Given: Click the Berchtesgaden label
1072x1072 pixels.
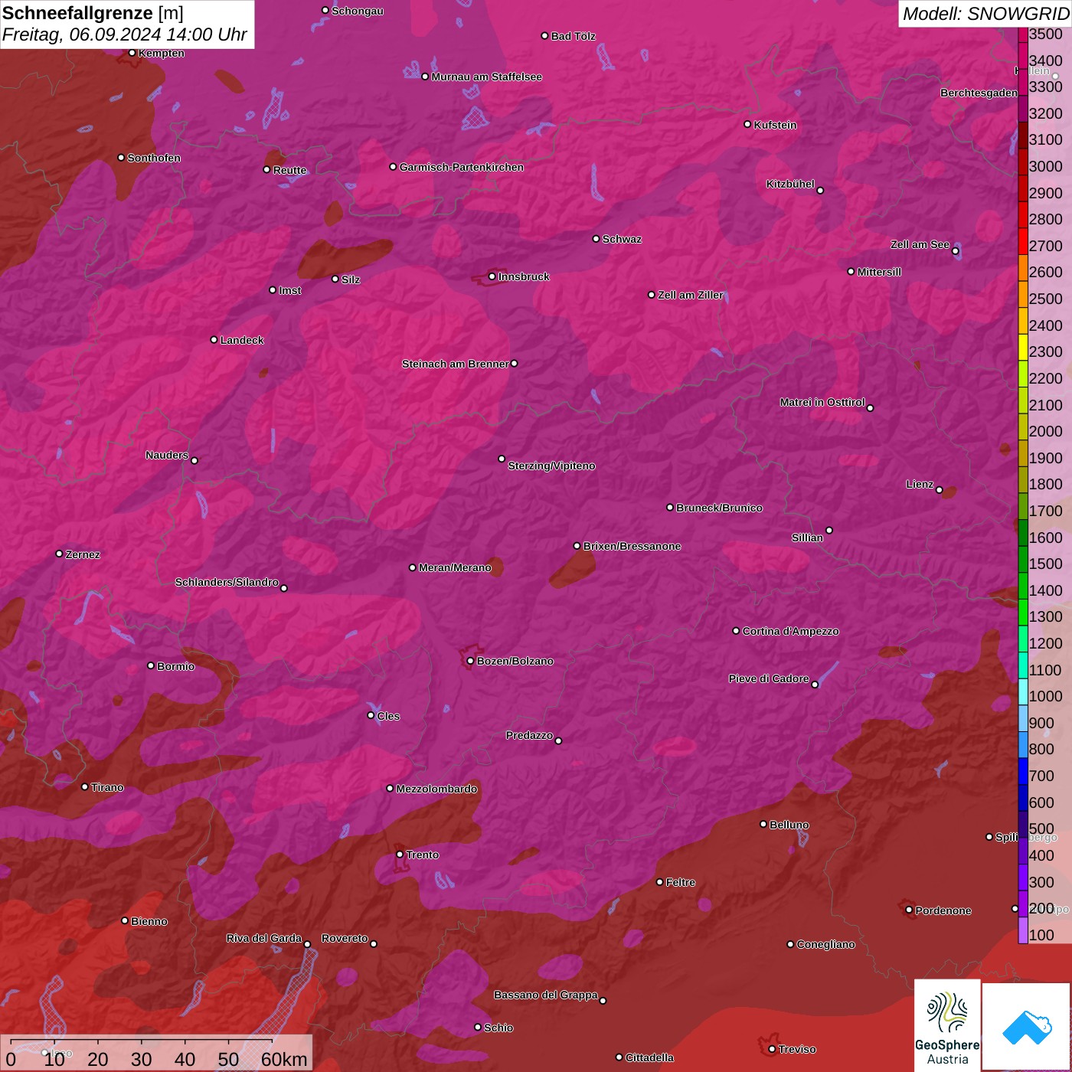Looking at the screenshot, I should [x=979, y=93].
